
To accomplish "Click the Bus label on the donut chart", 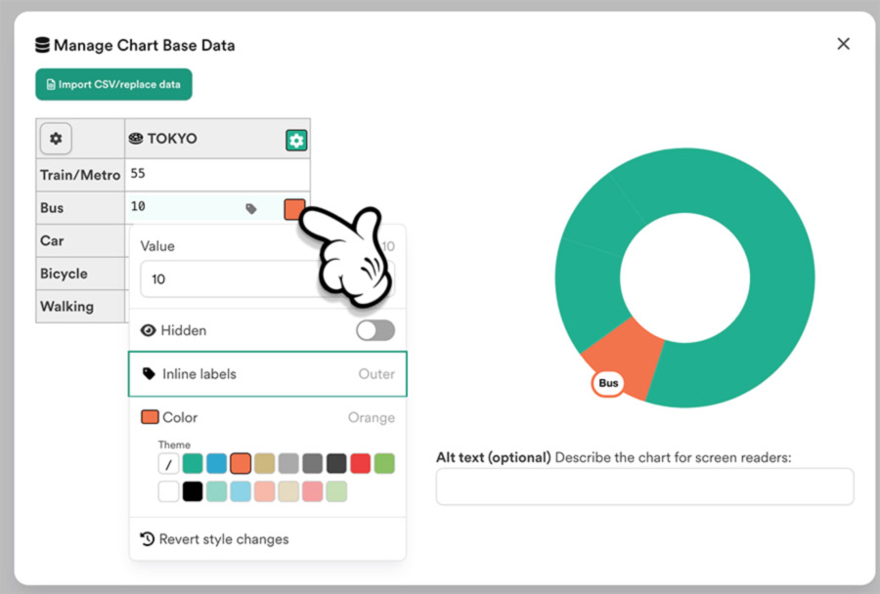I will coord(608,383).
